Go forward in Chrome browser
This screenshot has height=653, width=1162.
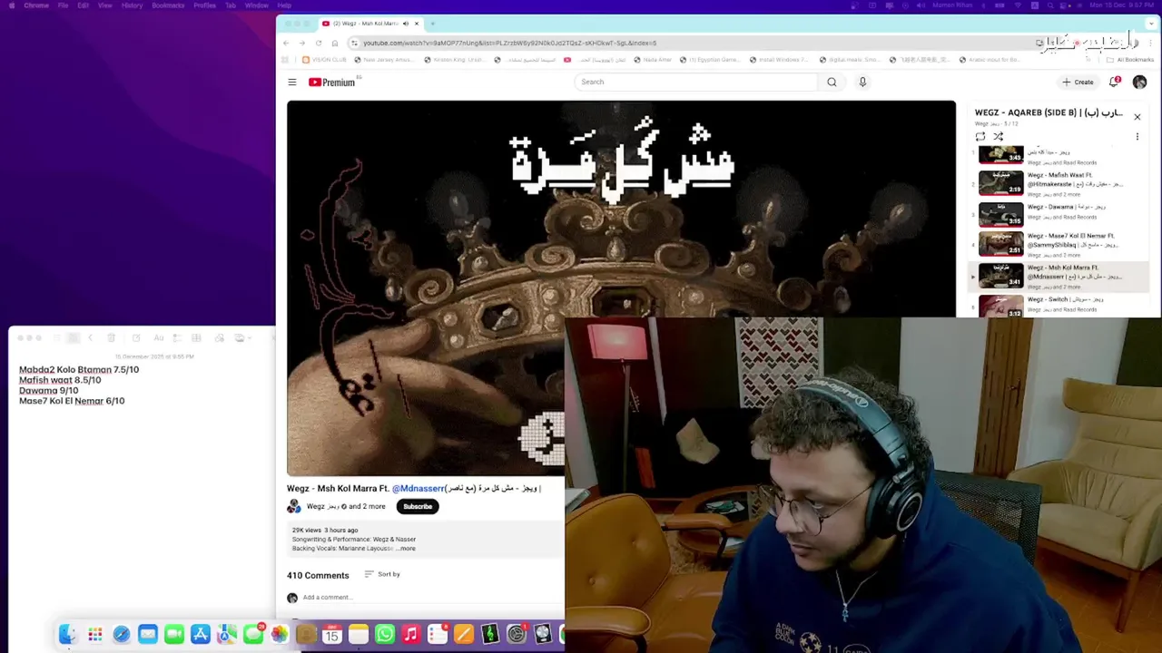click(302, 43)
